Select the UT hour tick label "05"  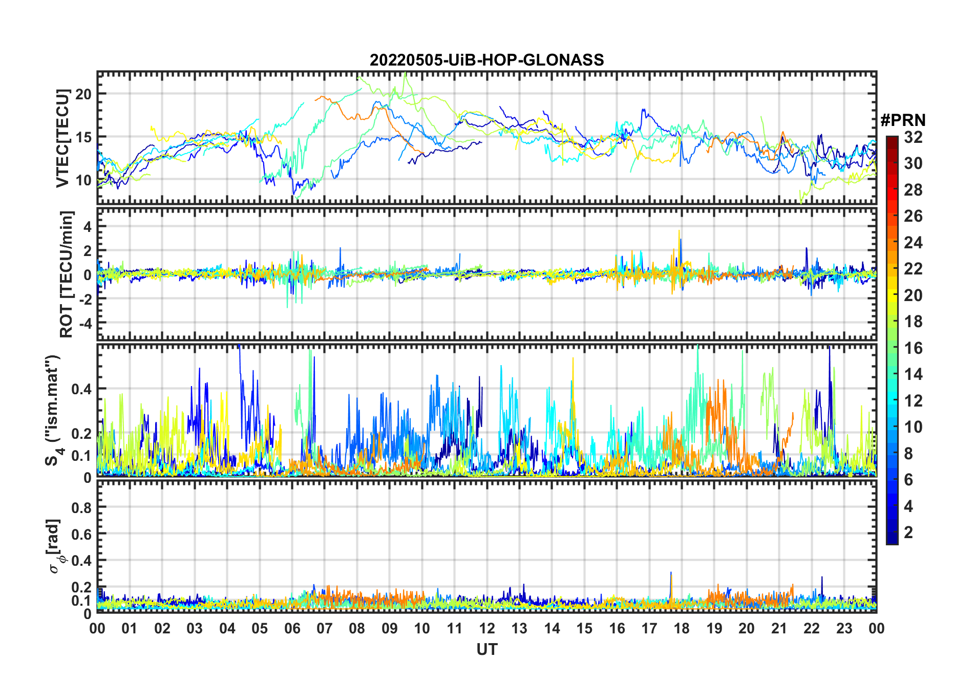260,629
